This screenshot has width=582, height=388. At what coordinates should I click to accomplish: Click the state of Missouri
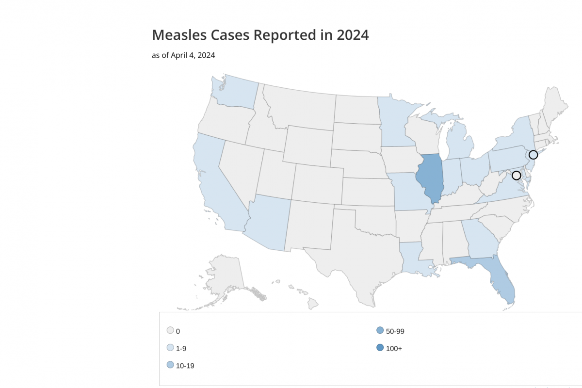point(407,192)
